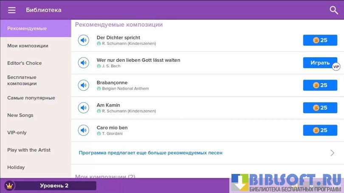Play Brabançonne sound preview

click(x=83, y=85)
